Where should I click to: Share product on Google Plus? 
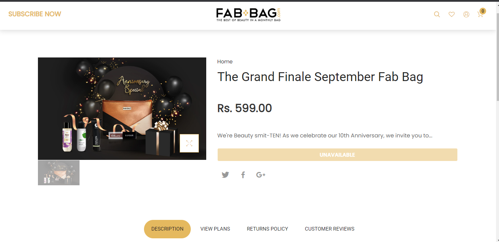click(x=261, y=175)
